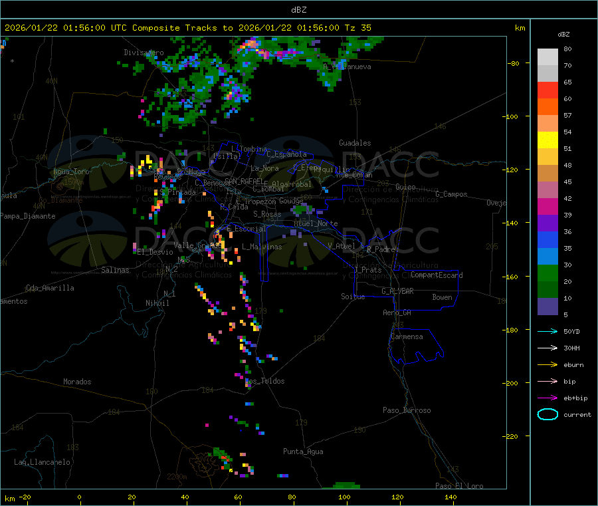Click the cyan current ellipse icon
Viewport: 598px width, 506px height.
coord(548,414)
